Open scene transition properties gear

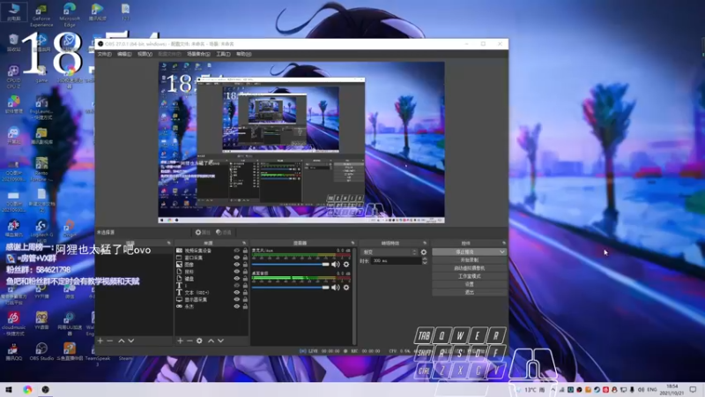[423, 251]
